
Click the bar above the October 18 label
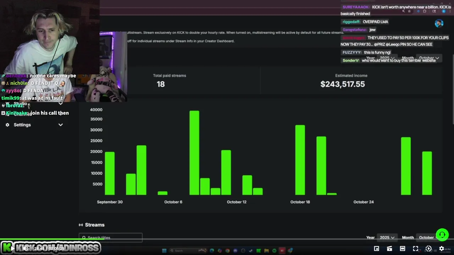point(300,160)
